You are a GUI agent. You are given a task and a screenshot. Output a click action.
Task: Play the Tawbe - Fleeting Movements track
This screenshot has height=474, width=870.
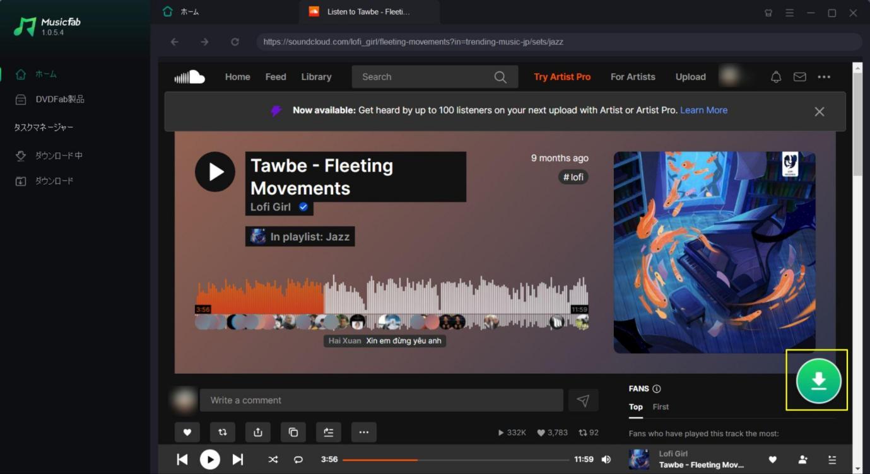coord(215,171)
